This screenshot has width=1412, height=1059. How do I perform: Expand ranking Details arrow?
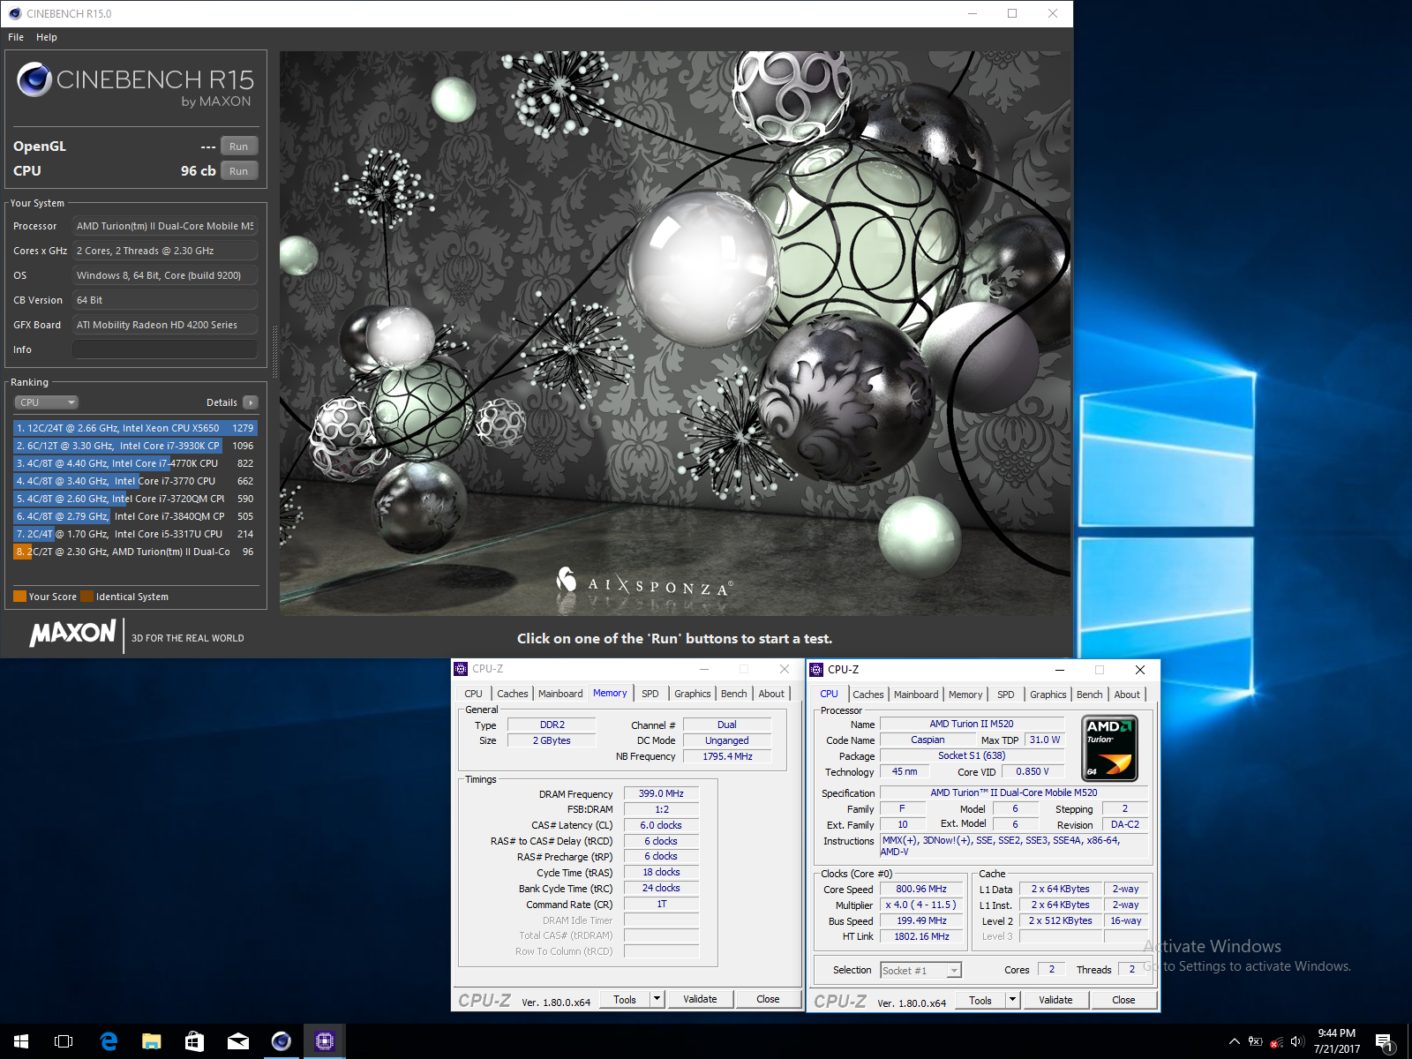pyautogui.click(x=251, y=402)
